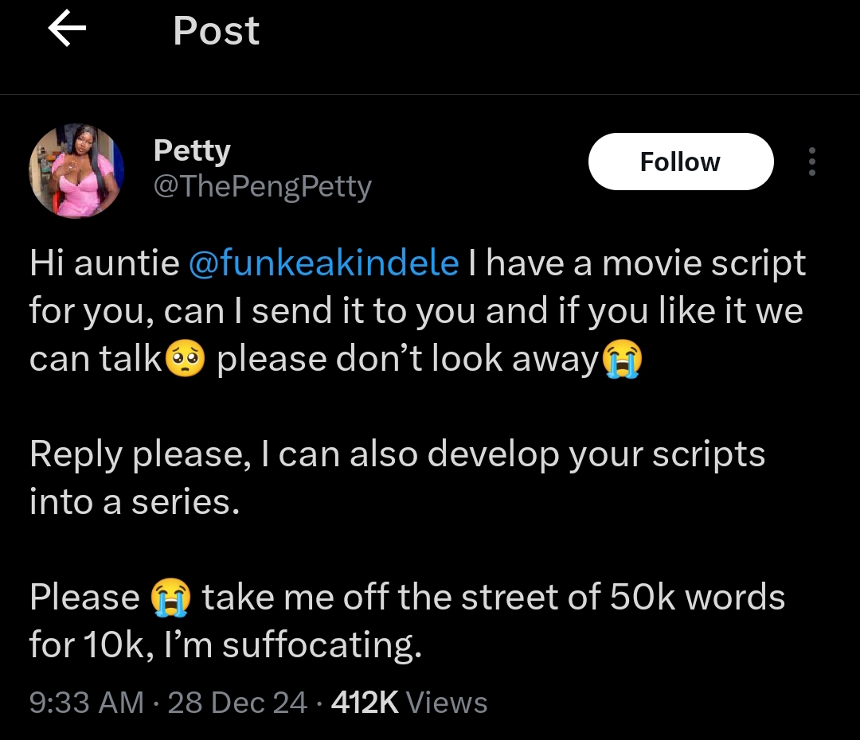Click the 'movie script' text
This screenshot has height=740, width=860.
(x=704, y=263)
